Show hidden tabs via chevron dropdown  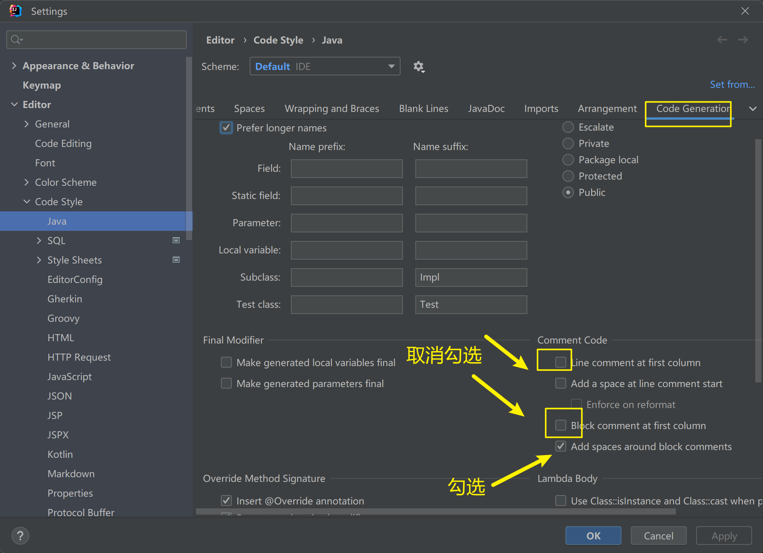752,109
